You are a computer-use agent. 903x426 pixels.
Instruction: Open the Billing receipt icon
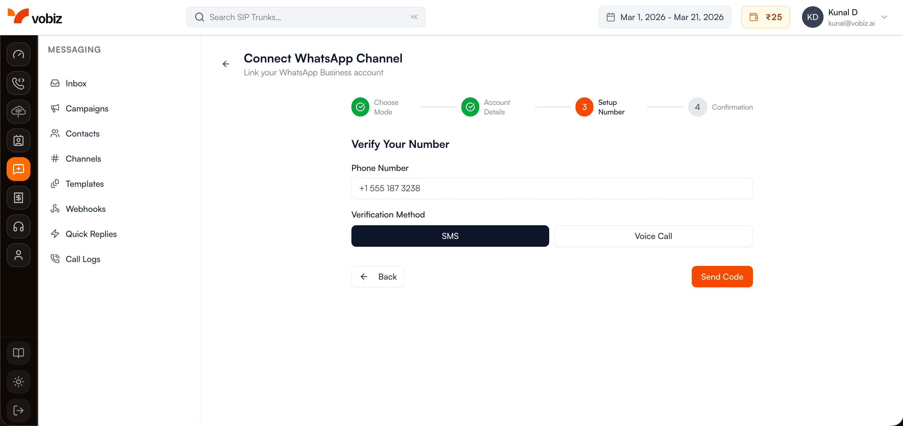18,197
